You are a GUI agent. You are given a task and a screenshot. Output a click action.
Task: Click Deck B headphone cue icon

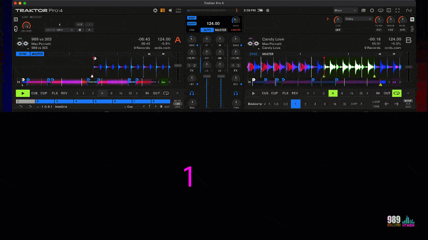236,93
